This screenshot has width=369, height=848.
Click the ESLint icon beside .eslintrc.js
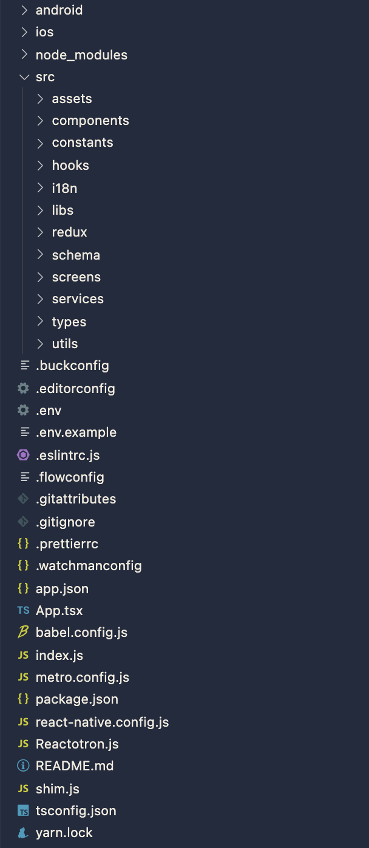23,455
